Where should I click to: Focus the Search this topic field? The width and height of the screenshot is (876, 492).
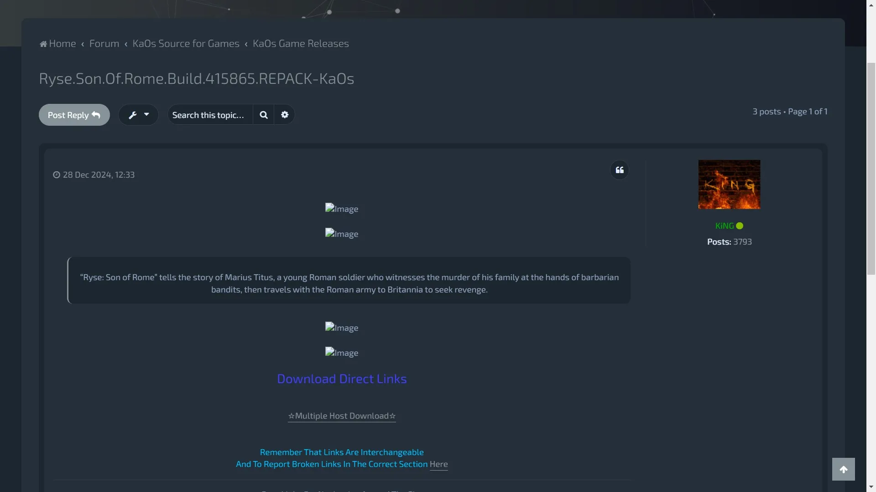click(x=210, y=115)
